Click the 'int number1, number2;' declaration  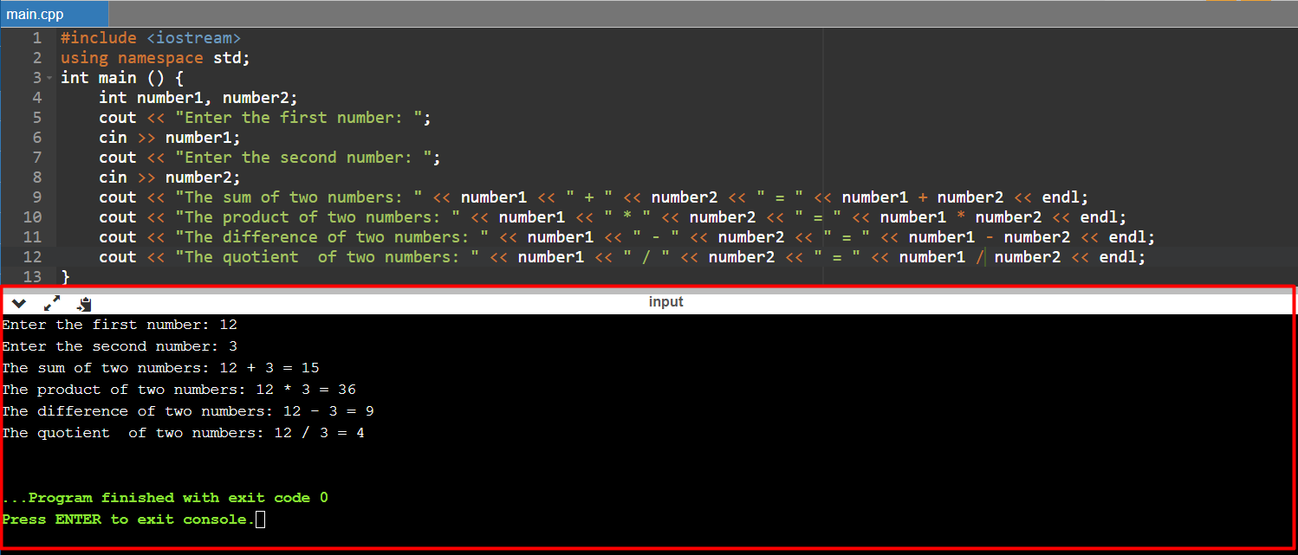coord(198,98)
